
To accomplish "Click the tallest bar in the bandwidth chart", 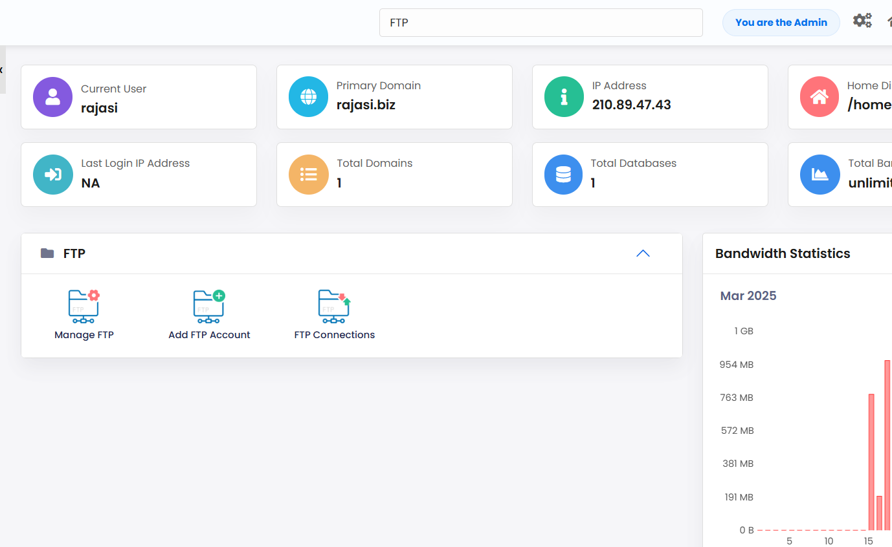I will [887, 445].
